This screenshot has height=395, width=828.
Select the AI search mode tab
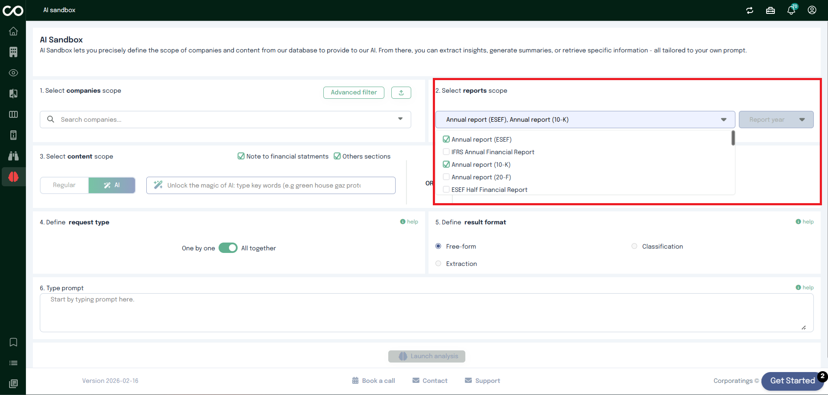(112, 185)
